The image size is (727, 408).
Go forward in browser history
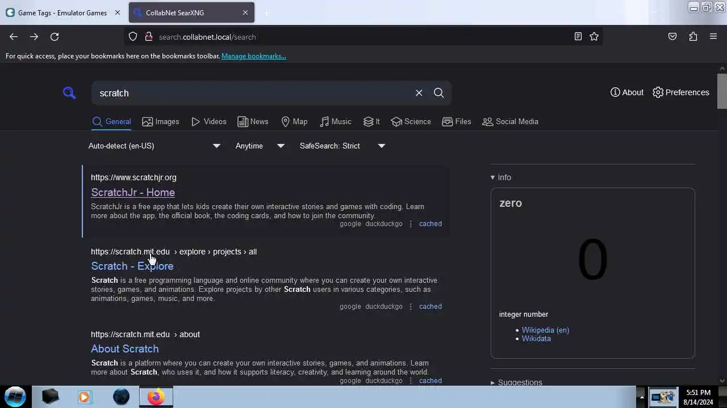pos(34,37)
